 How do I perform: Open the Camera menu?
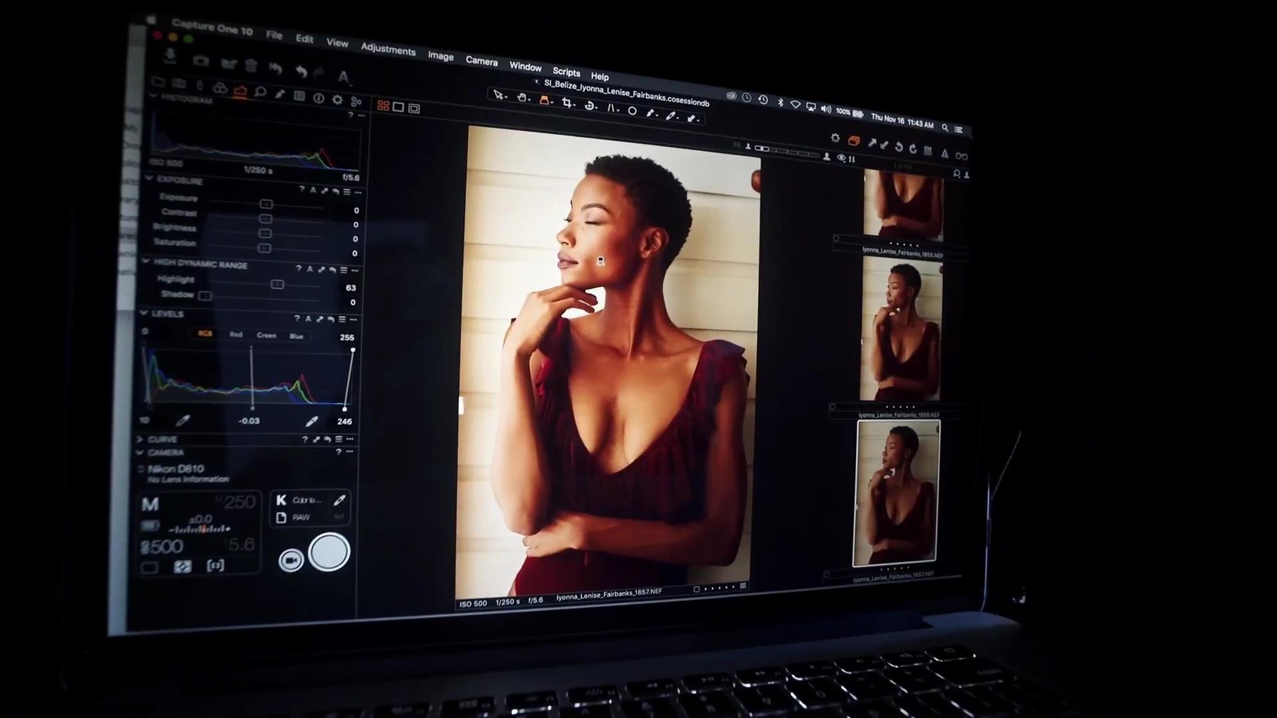coord(481,61)
